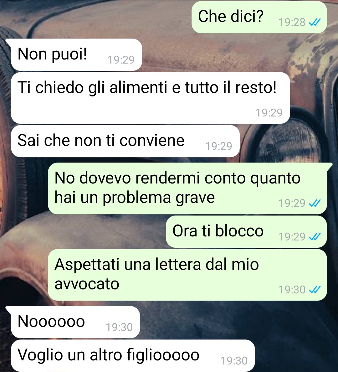Select the 'Non puoi!' message
The height and width of the screenshot is (372, 338).
point(76,54)
